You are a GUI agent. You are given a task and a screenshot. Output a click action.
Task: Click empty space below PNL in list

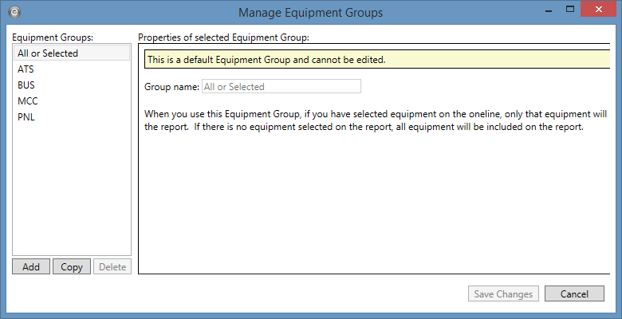coord(72,191)
